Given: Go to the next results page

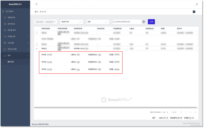Looking at the screenshot, I should [x=191, y=112].
